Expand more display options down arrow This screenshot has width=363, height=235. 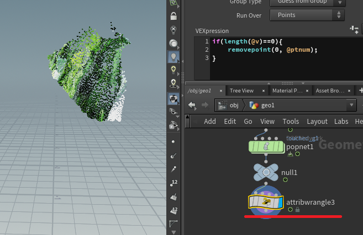(173, 232)
